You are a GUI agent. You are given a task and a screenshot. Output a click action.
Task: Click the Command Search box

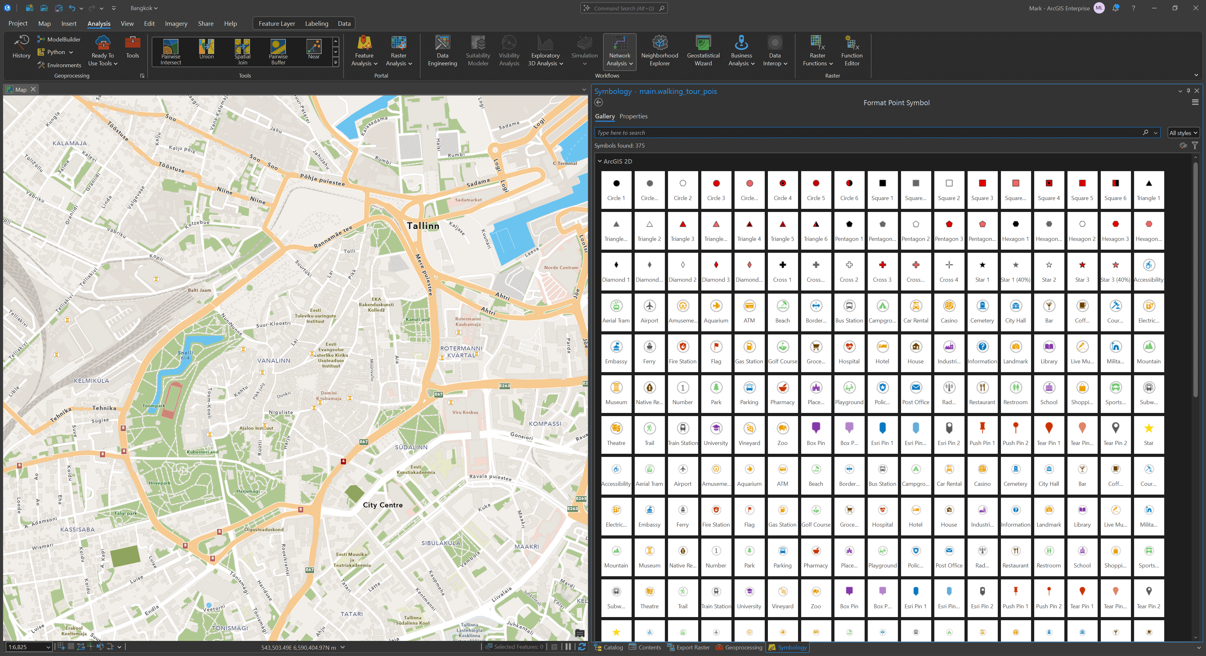624,8
